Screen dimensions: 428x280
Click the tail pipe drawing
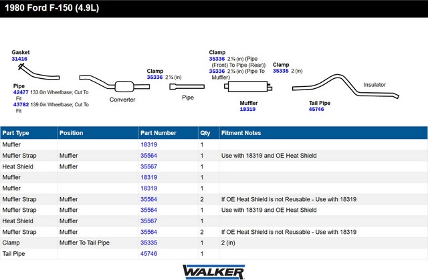346,86
